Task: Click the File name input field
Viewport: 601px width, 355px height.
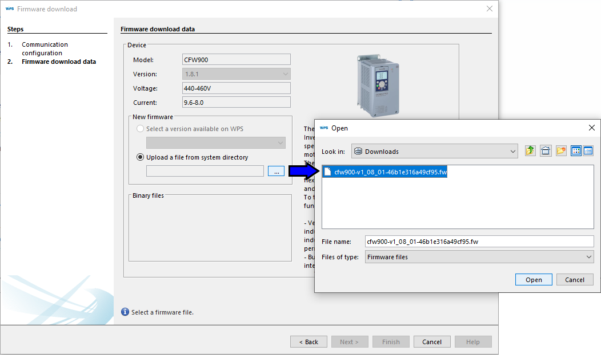Action: point(479,242)
